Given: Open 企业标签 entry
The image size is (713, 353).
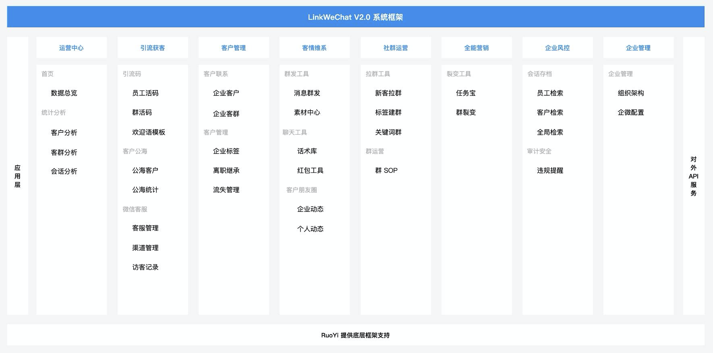Looking at the screenshot, I should click(226, 151).
